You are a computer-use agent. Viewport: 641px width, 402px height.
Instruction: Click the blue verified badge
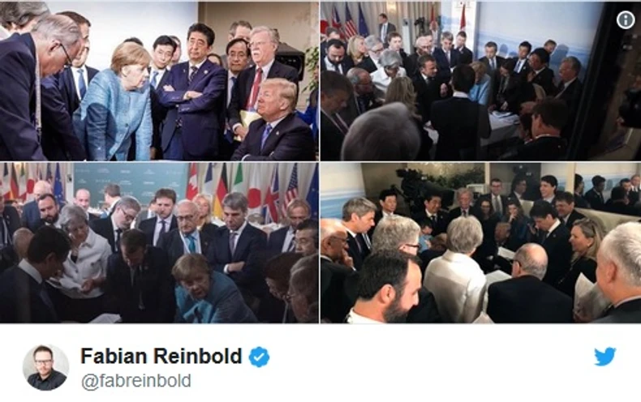[259, 357]
